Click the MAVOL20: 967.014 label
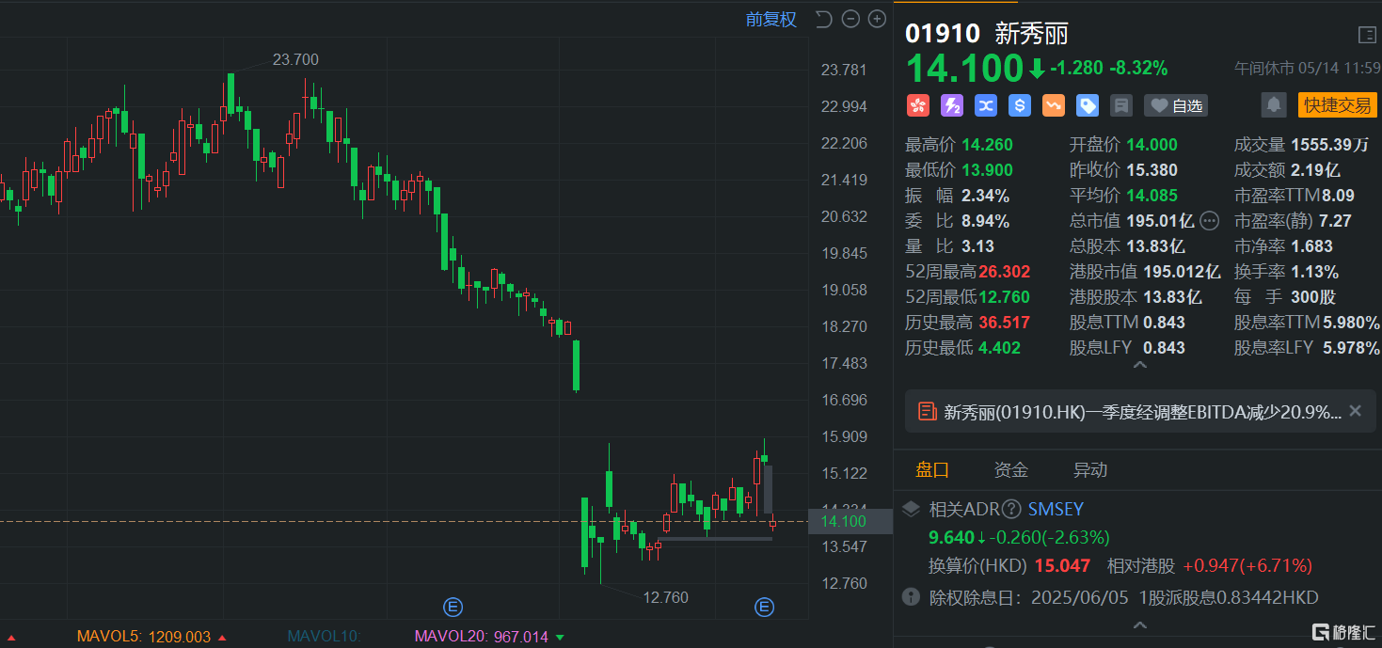The image size is (1382, 648). 481,637
